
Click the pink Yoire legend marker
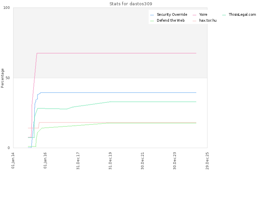pos(194,15)
